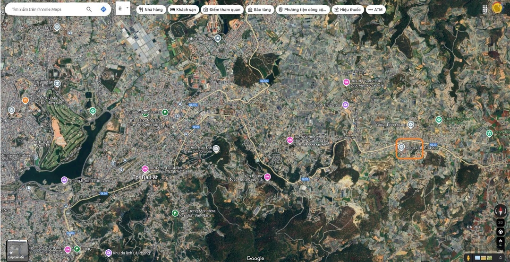Image resolution: width=510 pixels, height=262 pixels.
Task: Select the Khách sạn category chip
Action: [x=183, y=9]
